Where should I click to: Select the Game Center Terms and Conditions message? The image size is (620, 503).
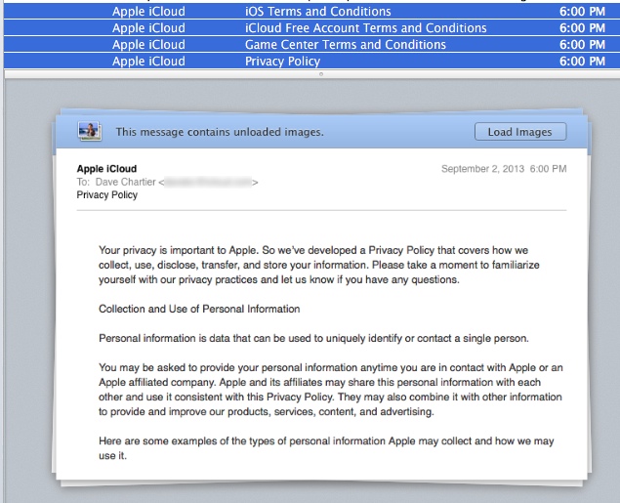[310, 44]
